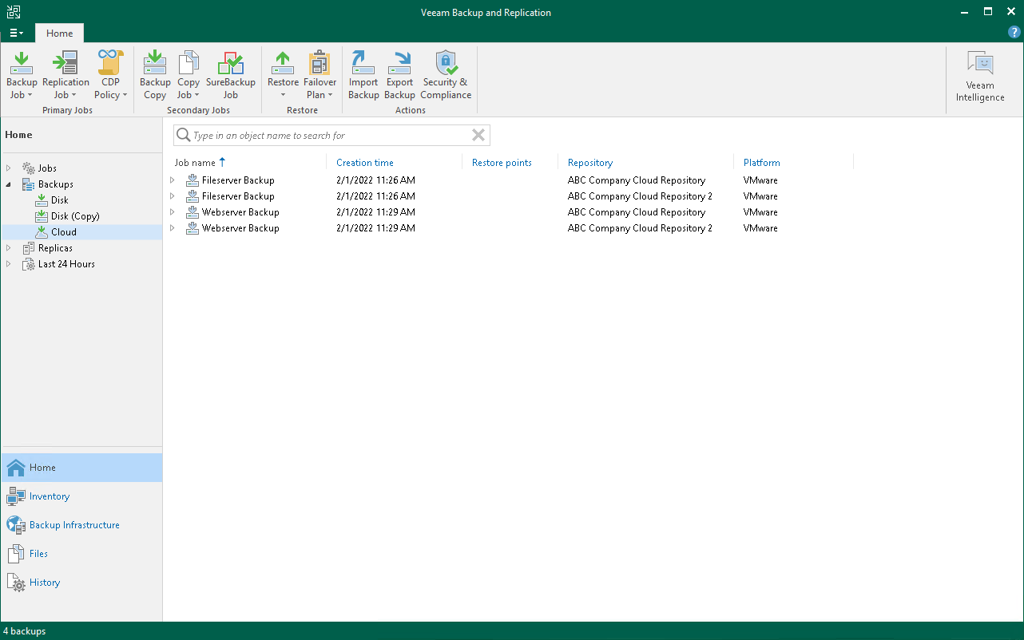This screenshot has width=1024, height=640.
Task: Open the Backup Copy tool
Action: pos(154,74)
